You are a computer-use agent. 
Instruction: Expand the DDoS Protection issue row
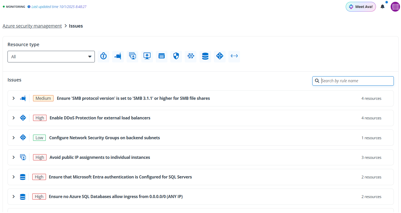14,118
